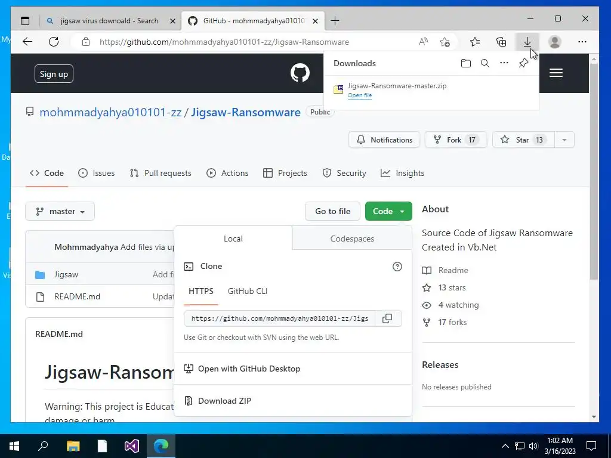Click the GitHub Octocat logo
Image resolution: width=611 pixels, height=458 pixels.
[300, 73]
